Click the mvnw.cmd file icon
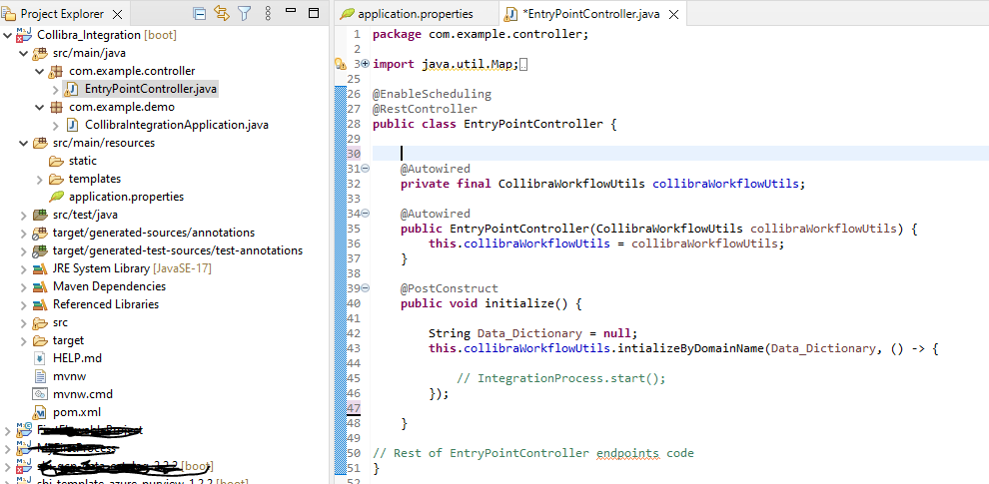The image size is (989, 484). pyautogui.click(x=40, y=394)
